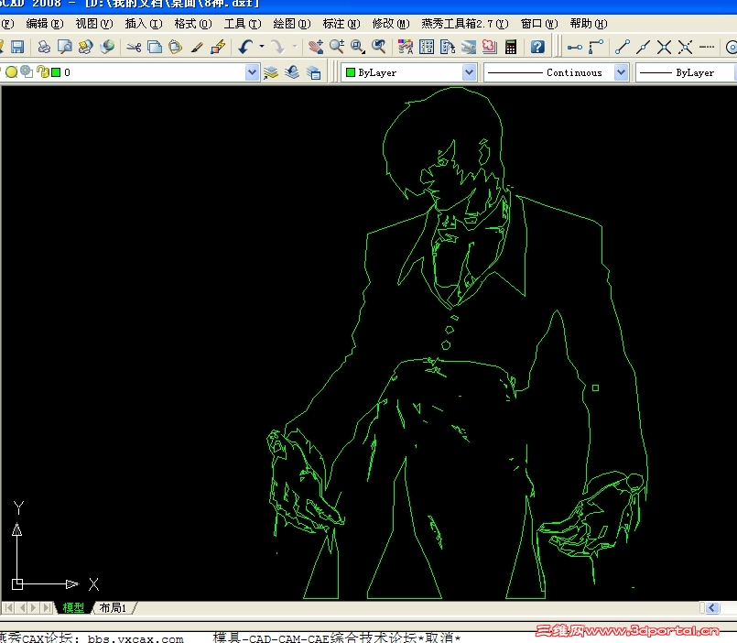Viewport: 737px width, 643px height.
Task: Click the Copy icon
Action: tap(154, 47)
